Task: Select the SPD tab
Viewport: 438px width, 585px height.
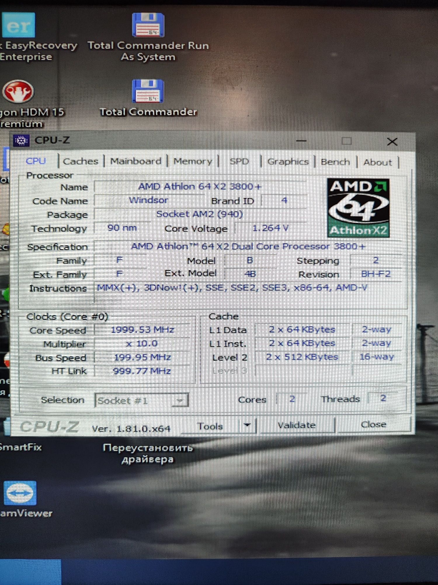Action: click(x=239, y=161)
